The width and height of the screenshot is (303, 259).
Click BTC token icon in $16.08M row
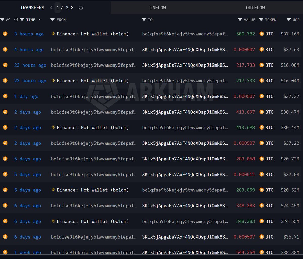click(262, 65)
